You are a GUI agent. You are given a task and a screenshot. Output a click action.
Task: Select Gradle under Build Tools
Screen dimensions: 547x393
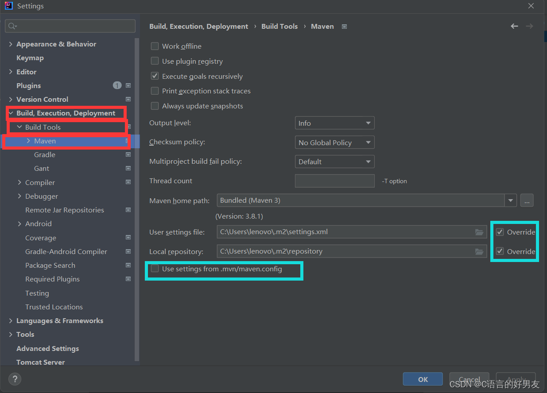click(x=45, y=155)
